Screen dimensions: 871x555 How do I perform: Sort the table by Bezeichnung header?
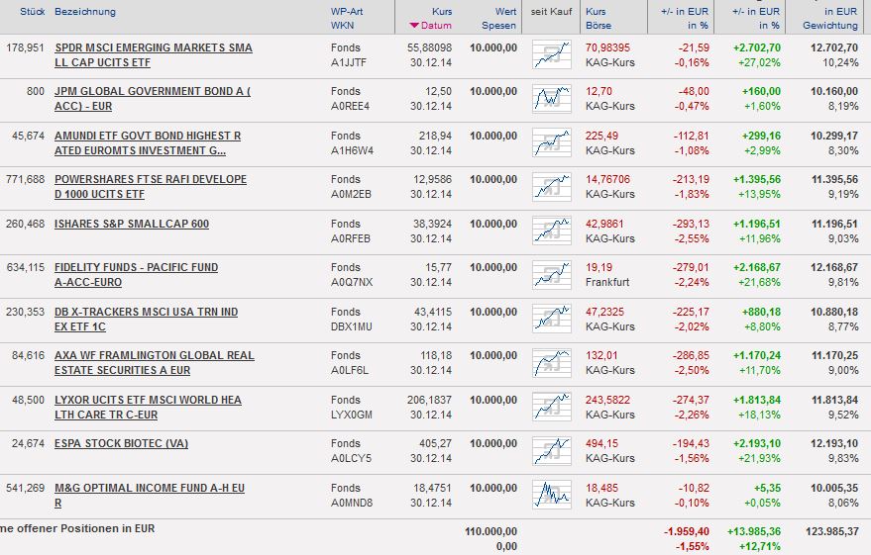click(85, 12)
